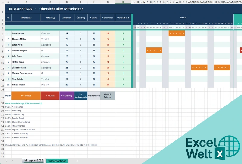The height and width of the screenshot is (164, 242).
Task: Click the 2. Weihnachtstag holiday entry
Action: [20, 137]
